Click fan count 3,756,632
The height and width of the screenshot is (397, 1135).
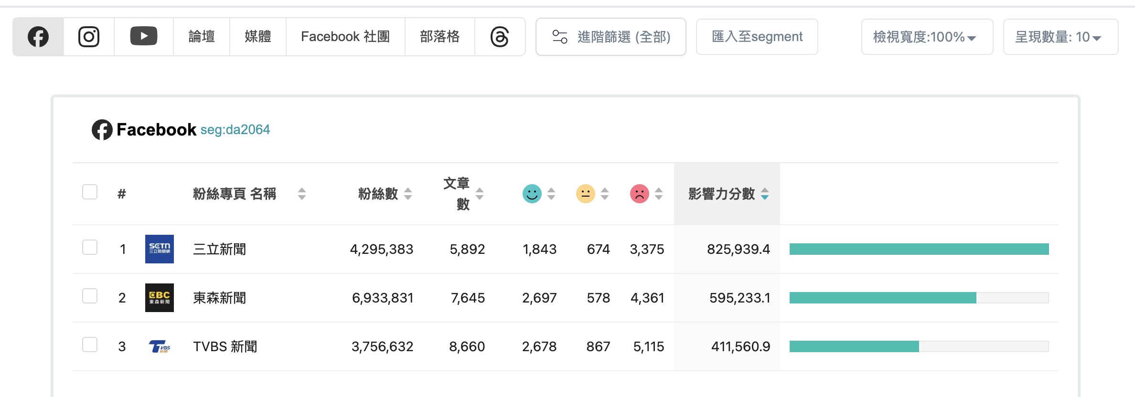coord(383,346)
